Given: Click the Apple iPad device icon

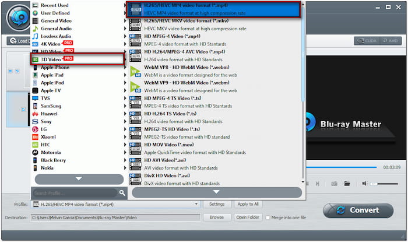Looking at the screenshot, I should (35, 75).
